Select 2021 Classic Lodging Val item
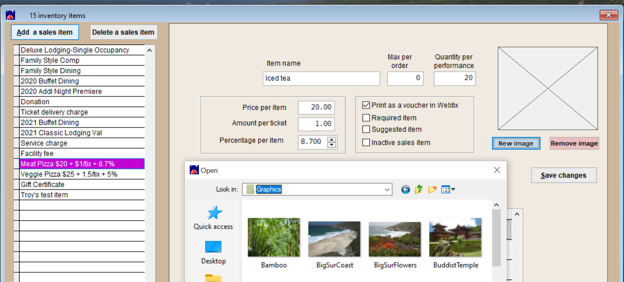The image size is (624, 282). 82,133
